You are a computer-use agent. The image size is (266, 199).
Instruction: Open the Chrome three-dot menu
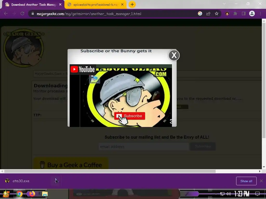(x=260, y=14)
